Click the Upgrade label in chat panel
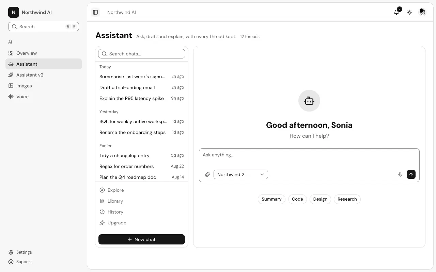 (117, 223)
